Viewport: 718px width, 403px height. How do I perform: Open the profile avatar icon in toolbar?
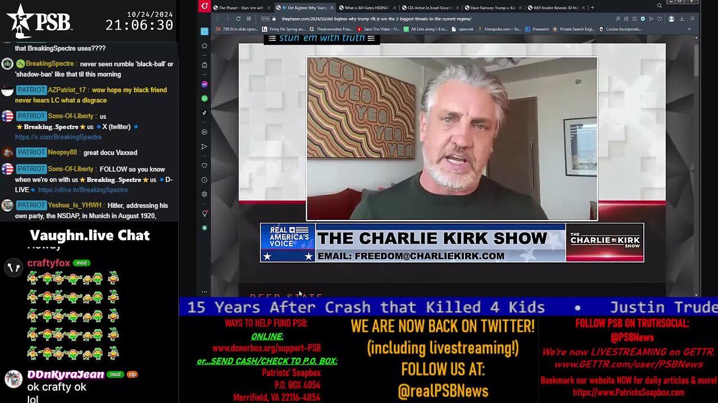click(x=671, y=18)
